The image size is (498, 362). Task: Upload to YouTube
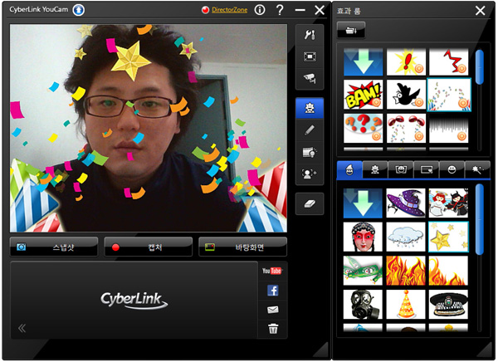[272, 271]
